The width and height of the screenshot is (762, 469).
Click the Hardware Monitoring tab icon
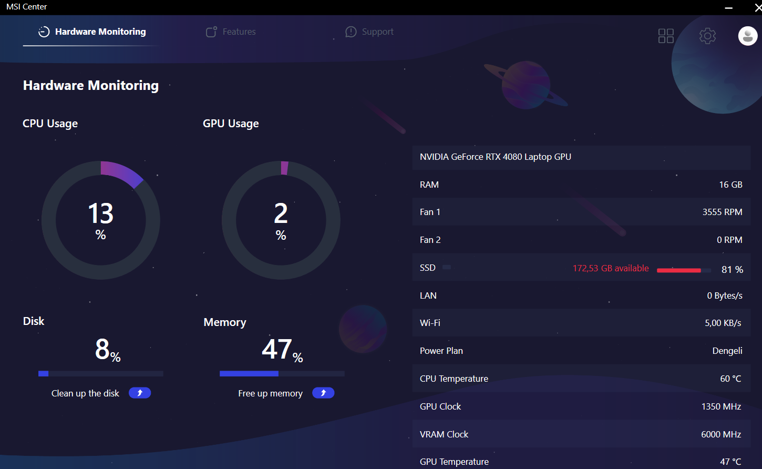click(44, 32)
